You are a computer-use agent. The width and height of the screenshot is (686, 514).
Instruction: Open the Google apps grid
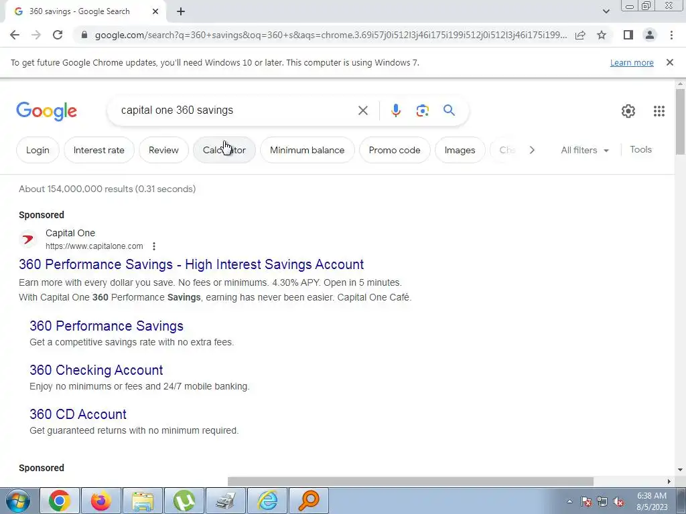(659, 111)
